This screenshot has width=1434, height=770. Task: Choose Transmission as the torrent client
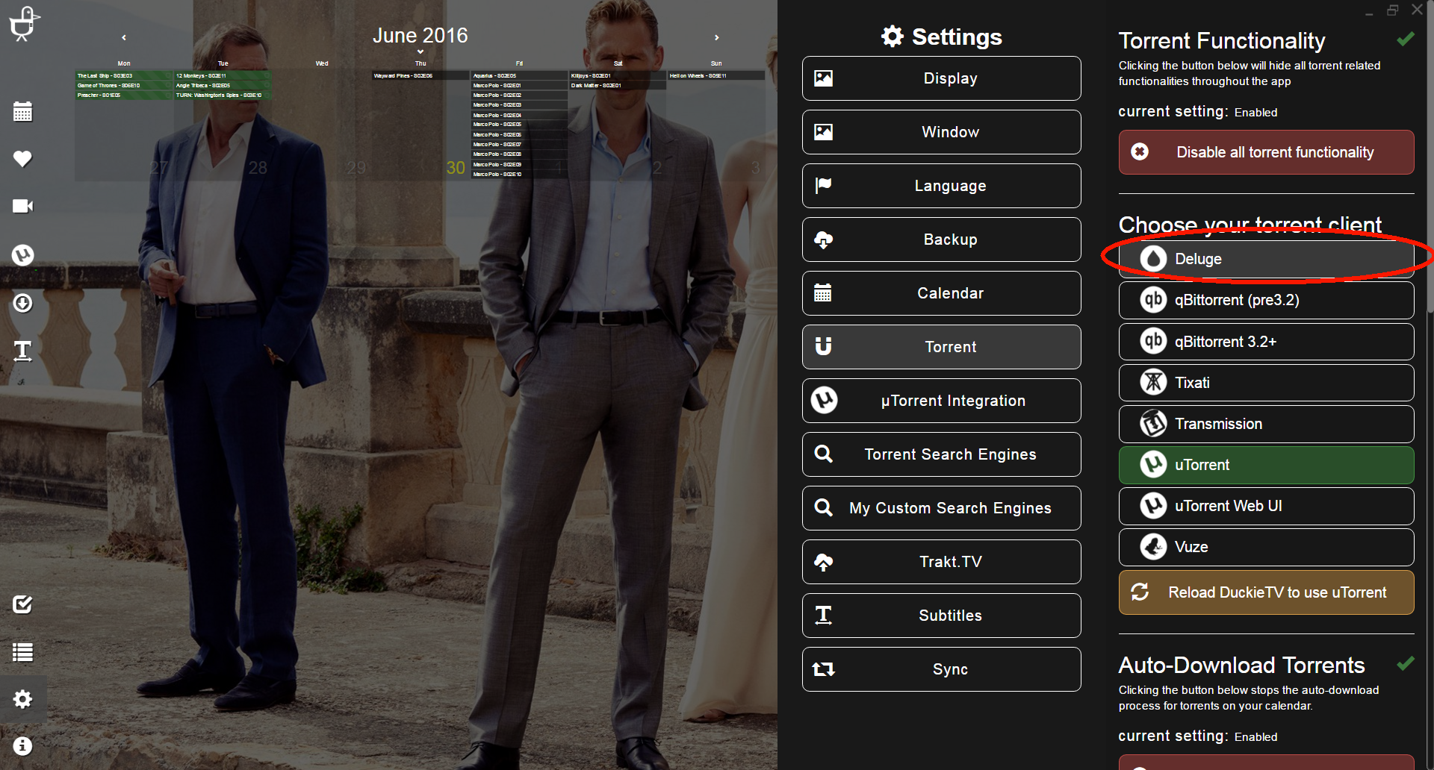coord(1266,424)
